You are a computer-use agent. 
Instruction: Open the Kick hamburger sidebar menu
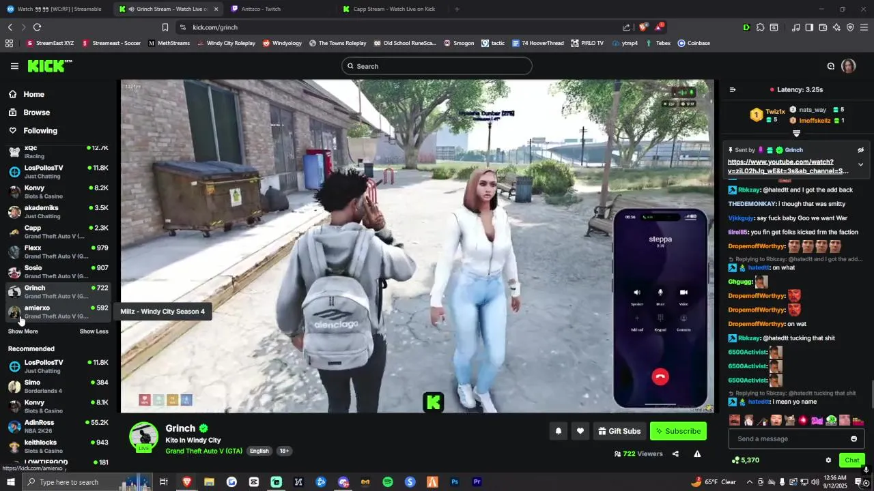click(14, 66)
